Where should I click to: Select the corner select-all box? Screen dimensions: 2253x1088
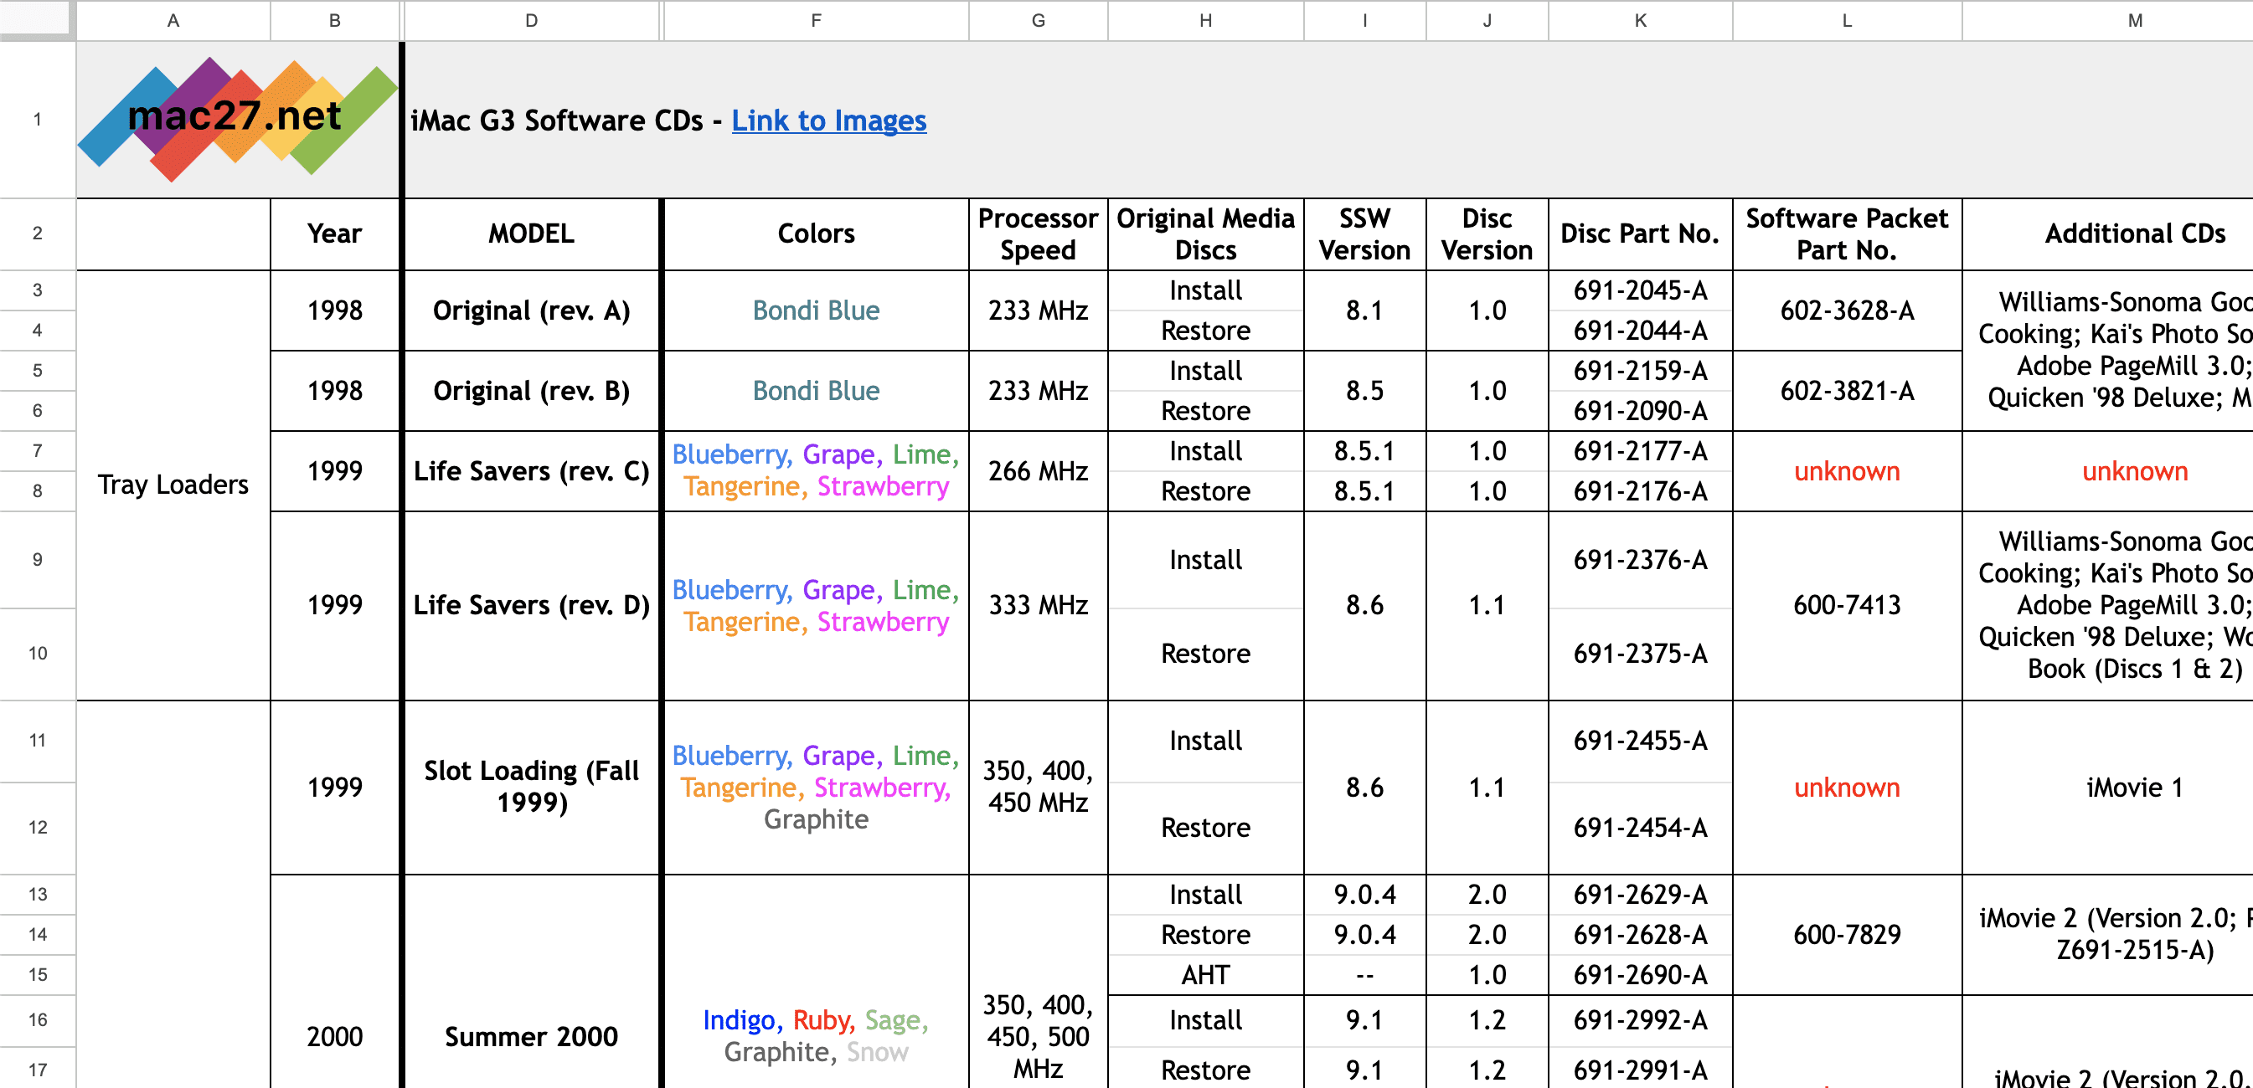tap(35, 19)
